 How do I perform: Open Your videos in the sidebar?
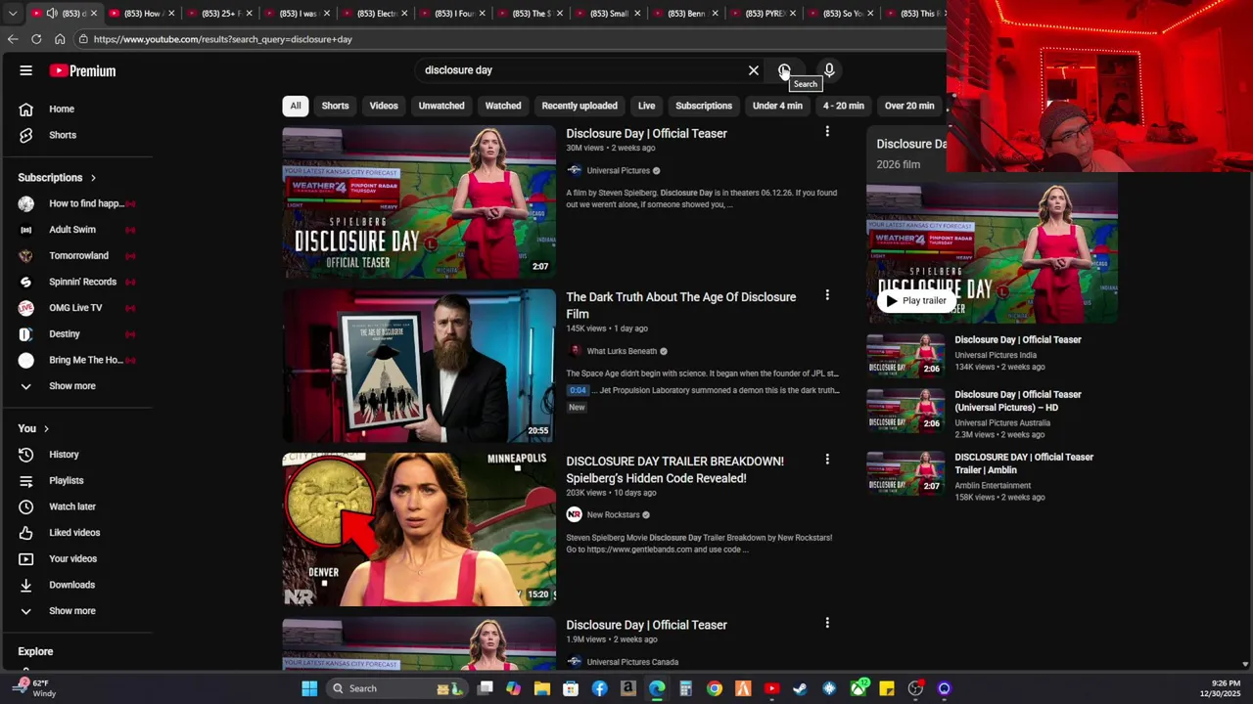click(76, 558)
